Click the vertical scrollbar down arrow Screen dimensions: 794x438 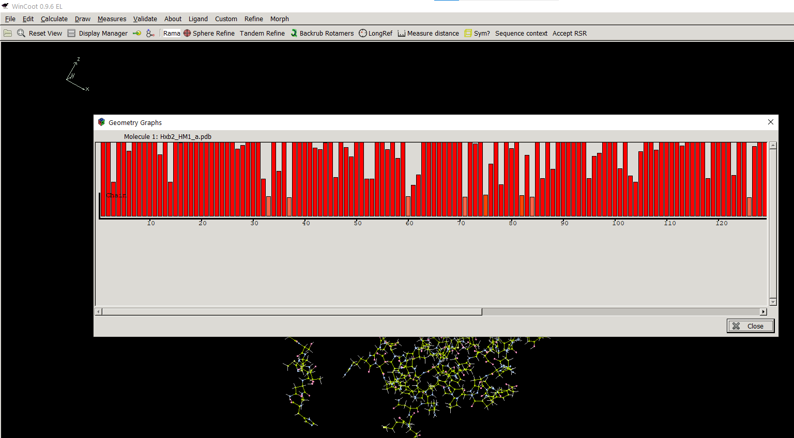pyautogui.click(x=773, y=302)
